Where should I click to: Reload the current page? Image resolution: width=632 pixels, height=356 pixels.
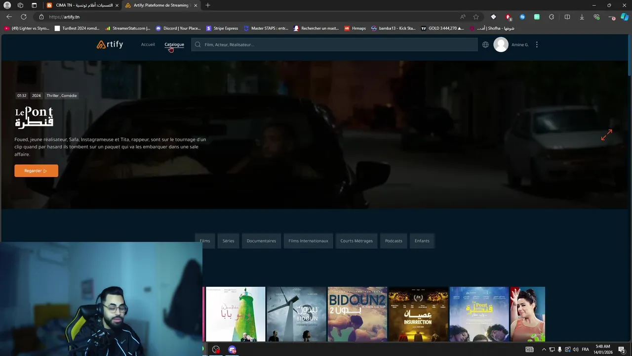click(24, 17)
